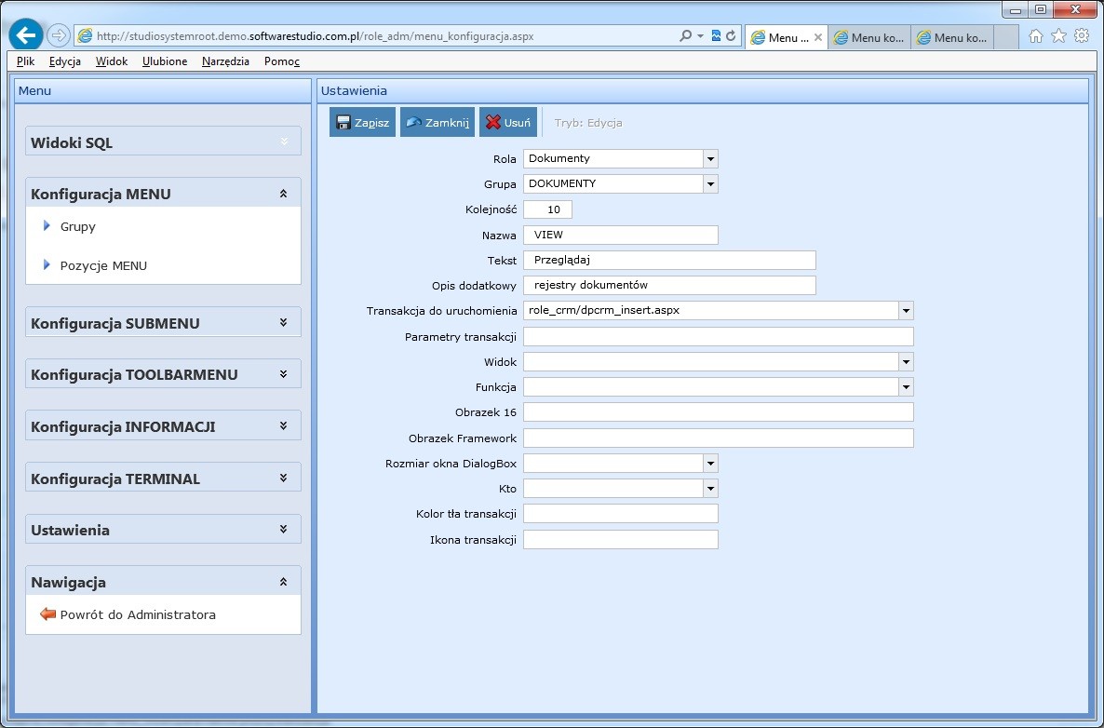Open the Grupa dropdown

click(x=710, y=183)
